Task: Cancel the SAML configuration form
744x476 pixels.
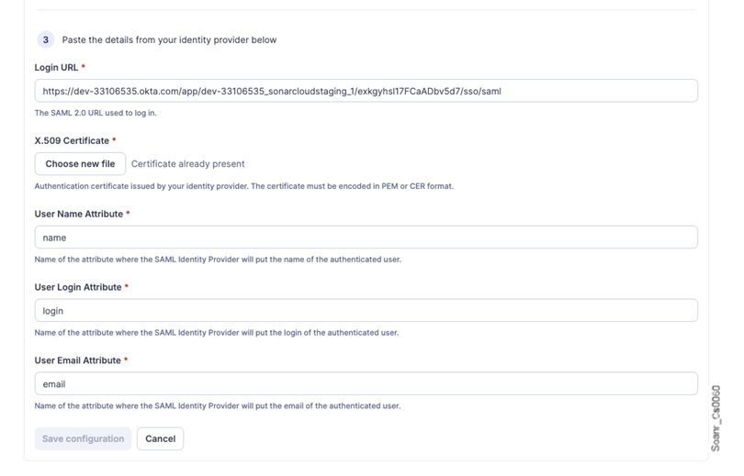Action: (x=160, y=438)
